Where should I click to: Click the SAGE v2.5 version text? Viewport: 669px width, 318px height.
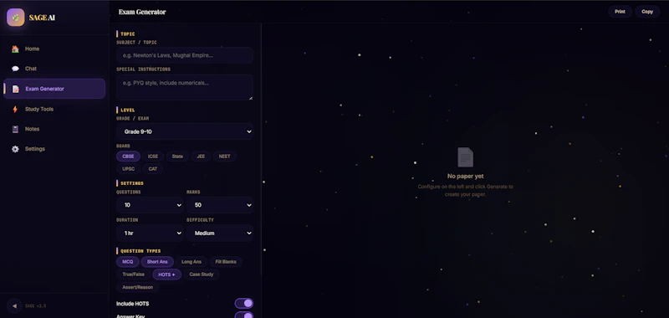click(x=35, y=306)
